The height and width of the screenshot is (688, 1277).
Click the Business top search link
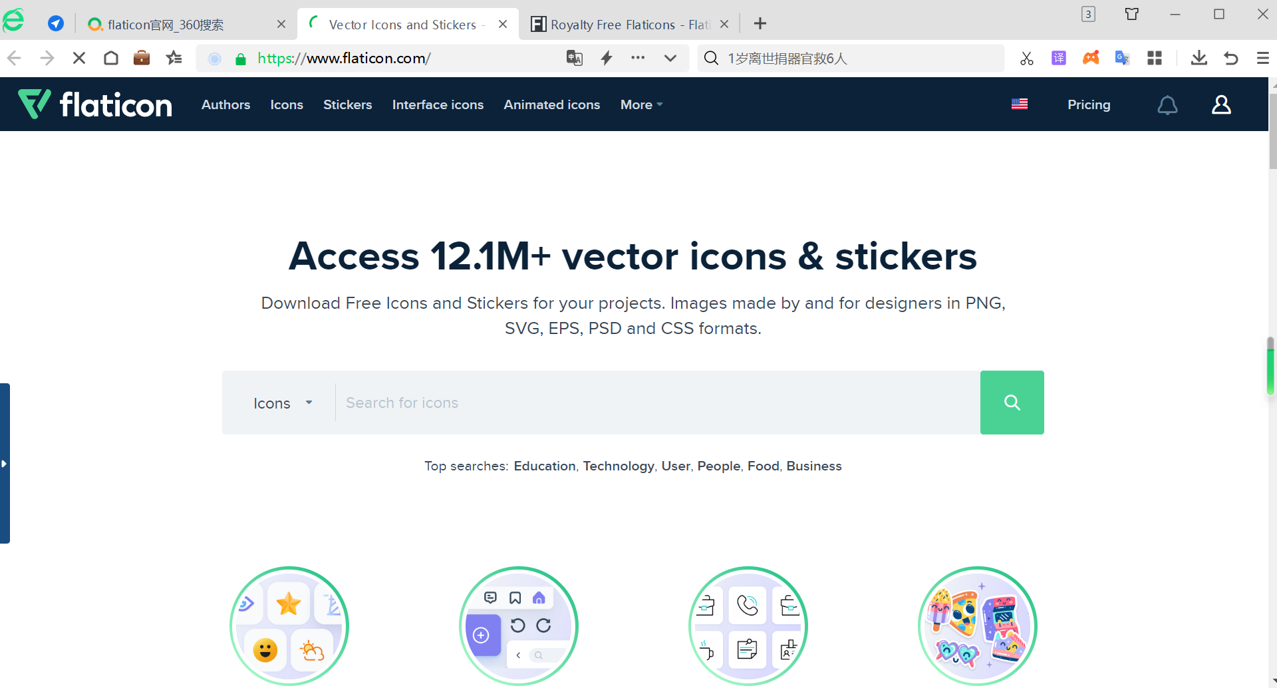[x=814, y=466]
